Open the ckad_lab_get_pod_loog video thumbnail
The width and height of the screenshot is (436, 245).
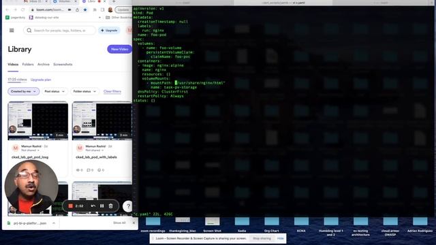38,121
